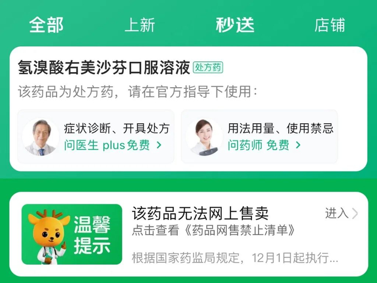Expand chevron next to 问药师 免费
The image size is (377, 283).
(298, 145)
